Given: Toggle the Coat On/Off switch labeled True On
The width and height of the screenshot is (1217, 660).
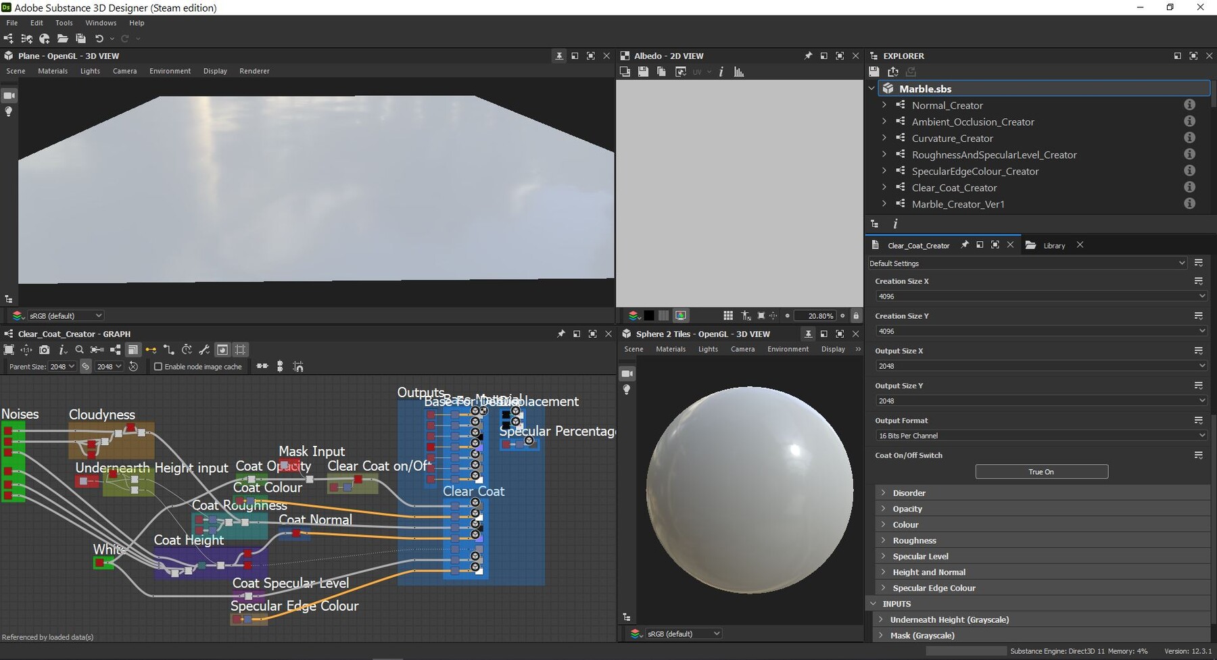Looking at the screenshot, I should (1041, 472).
